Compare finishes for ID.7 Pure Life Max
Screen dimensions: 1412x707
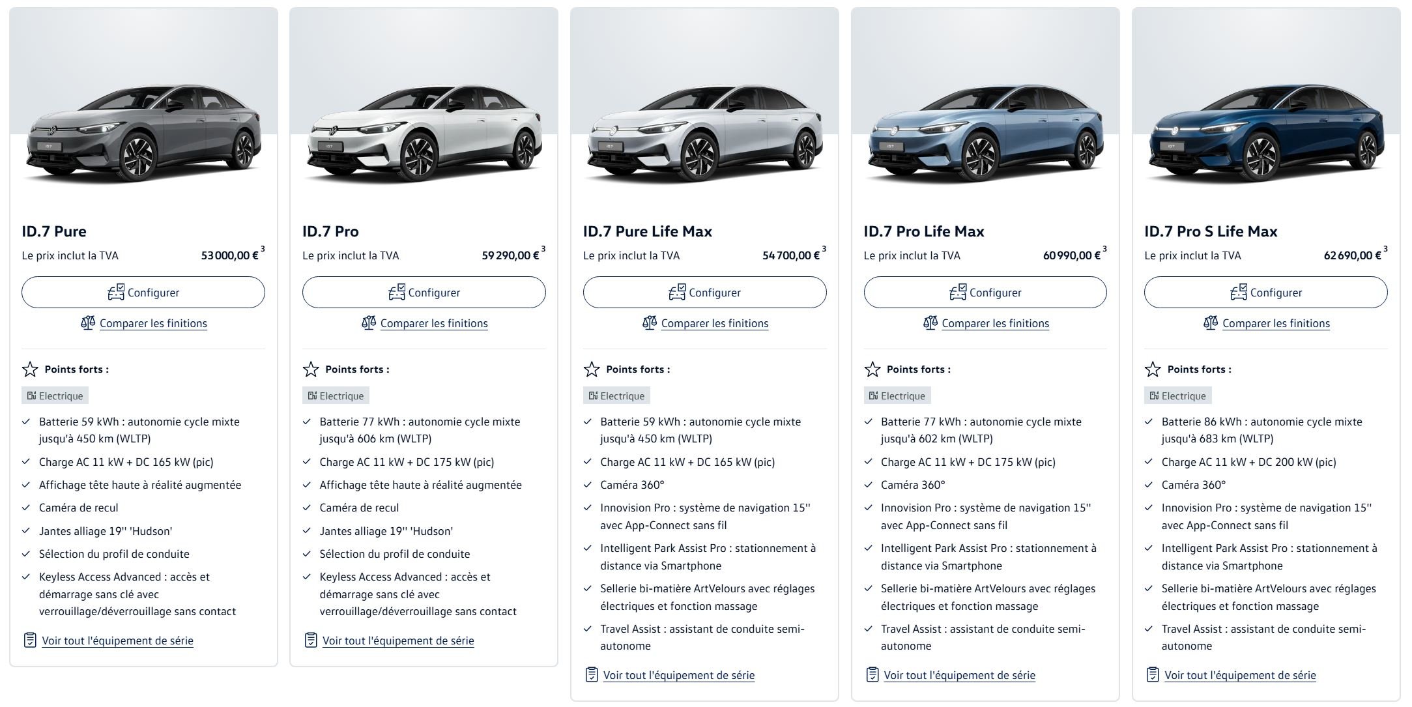[715, 323]
